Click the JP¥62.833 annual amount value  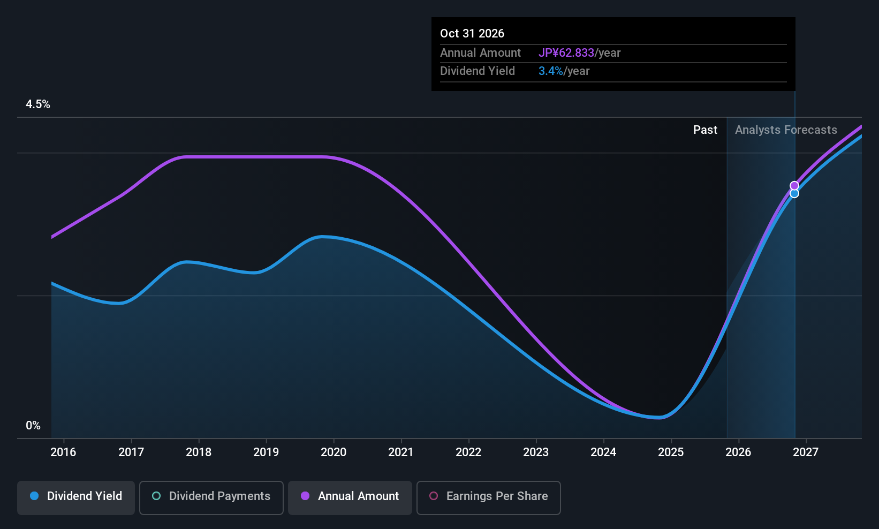(x=566, y=53)
